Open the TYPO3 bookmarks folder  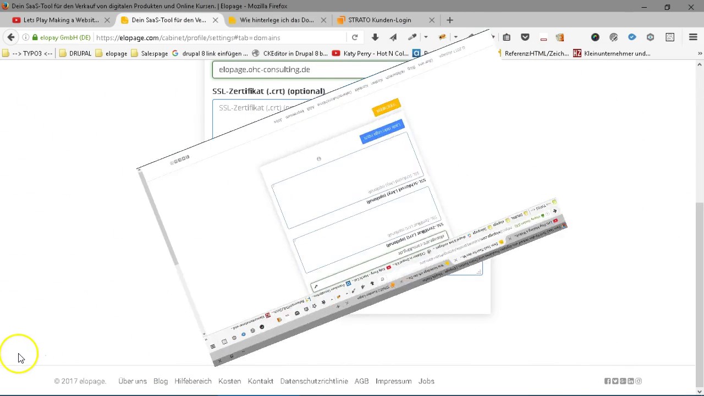pos(28,53)
